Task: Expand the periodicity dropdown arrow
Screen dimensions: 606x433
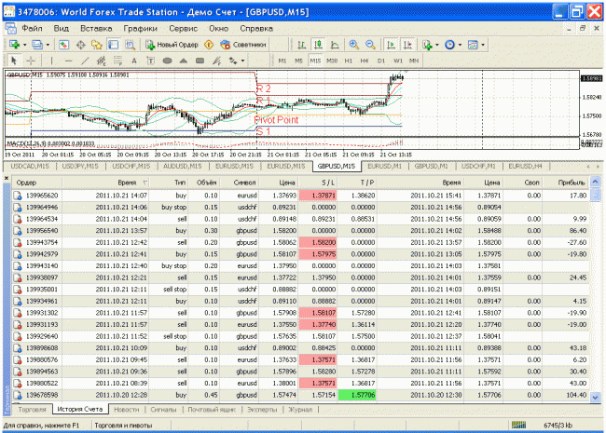Action: tap(460, 45)
